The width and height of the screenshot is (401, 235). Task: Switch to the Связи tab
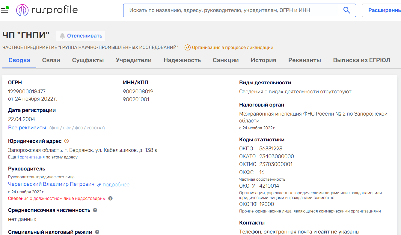pyautogui.click(x=51, y=60)
